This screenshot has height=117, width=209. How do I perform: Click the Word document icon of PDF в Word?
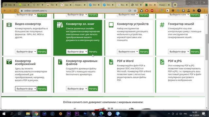click(x=111, y=62)
